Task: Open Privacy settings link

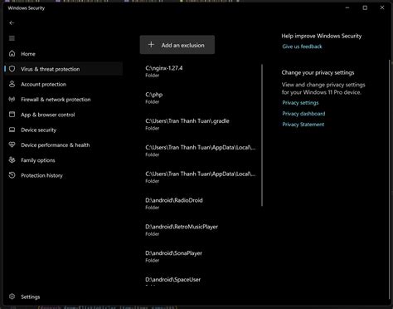Action: (x=300, y=103)
